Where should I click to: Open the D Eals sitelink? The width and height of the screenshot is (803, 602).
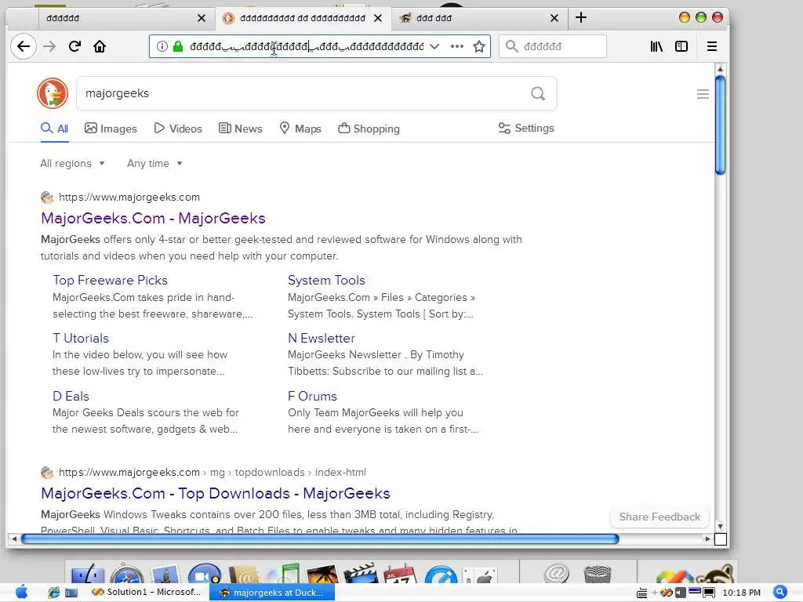pos(71,396)
